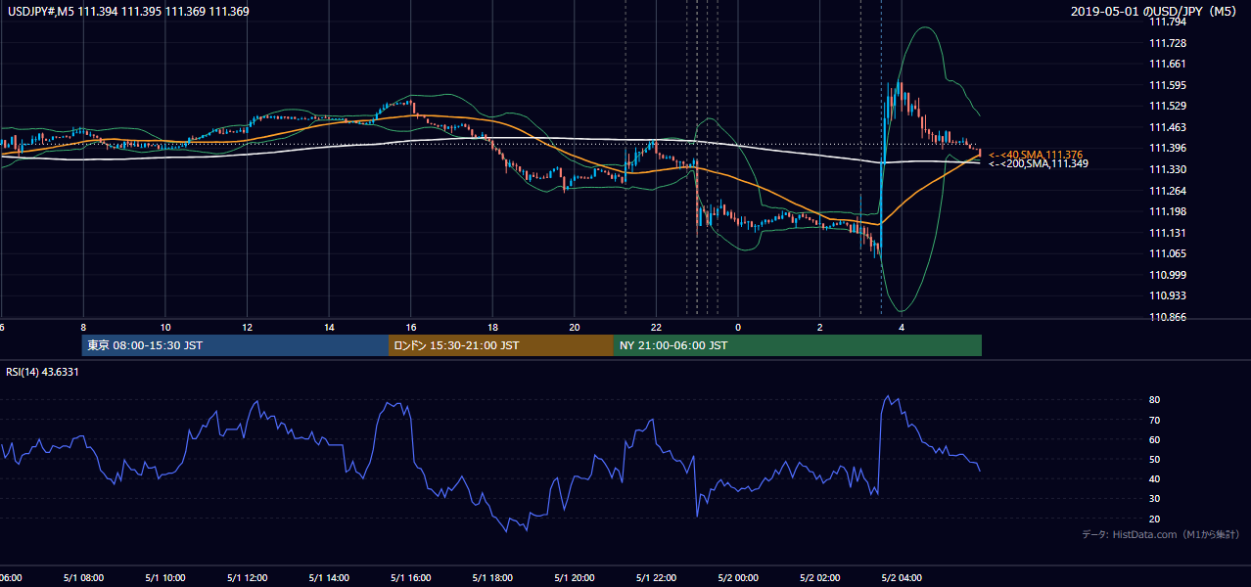
Task: Click the 111.595 price axis label
Action: click(x=1168, y=85)
